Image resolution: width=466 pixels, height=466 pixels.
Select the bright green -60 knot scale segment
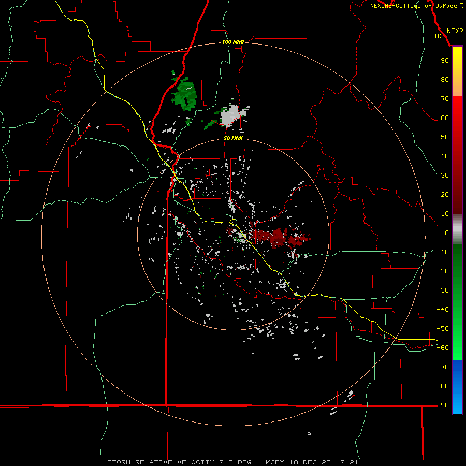[x=457, y=351]
